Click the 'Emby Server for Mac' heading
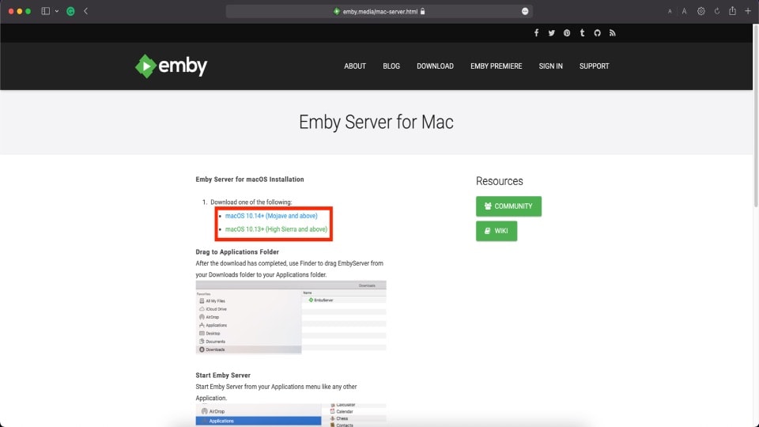Screen dimensions: 759x427 (376, 122)
